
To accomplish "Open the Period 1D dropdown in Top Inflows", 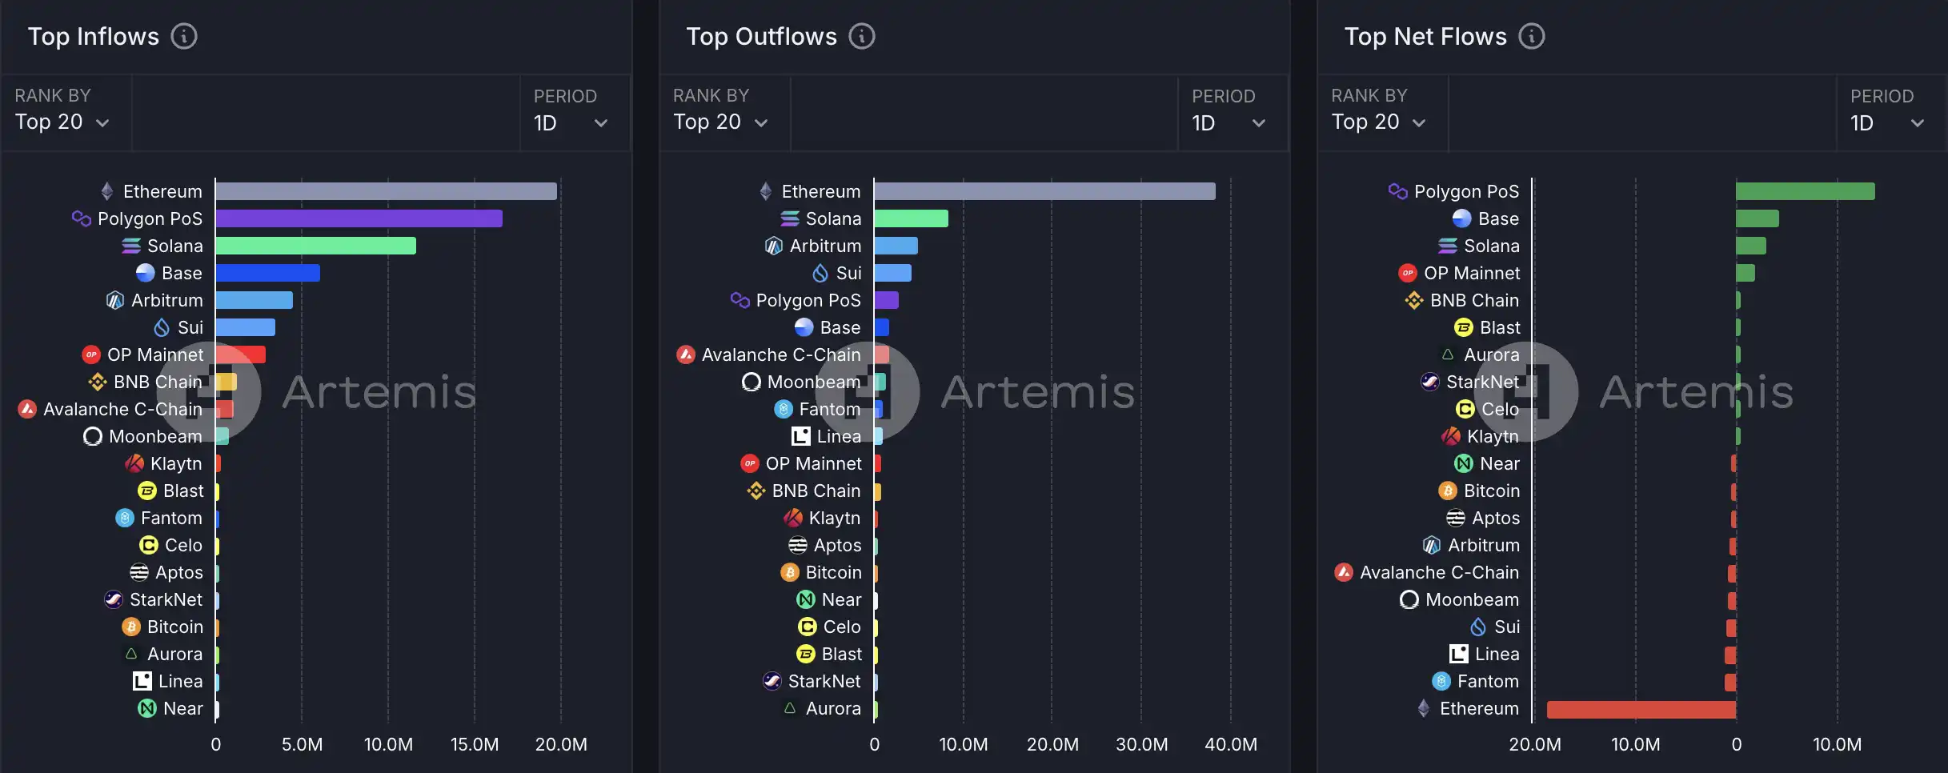I will click(x=571, y=123).
